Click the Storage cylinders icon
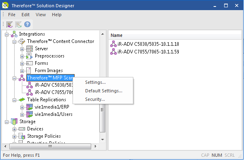This screenshot has width=244, height=160. 14,122
